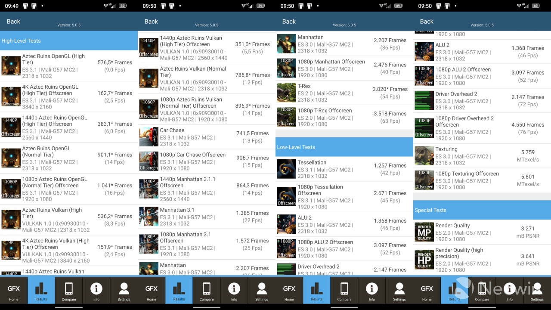Screen dimensions: 551x310
Task: Open 1080p Texturing Offscreen result
Action: [482, 180]
